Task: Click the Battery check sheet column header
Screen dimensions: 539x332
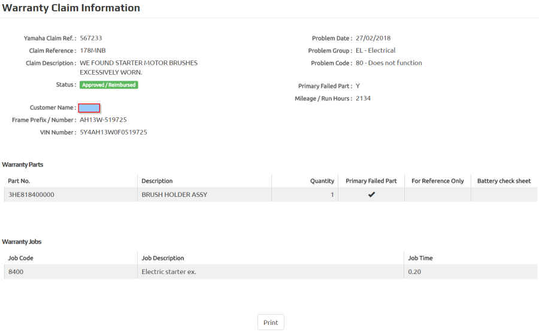Action: tap(504, 181)
